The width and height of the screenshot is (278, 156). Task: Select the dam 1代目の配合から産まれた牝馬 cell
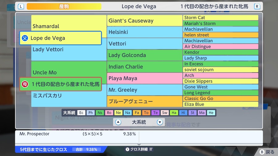pyautogui.click(x=61, y=84)
